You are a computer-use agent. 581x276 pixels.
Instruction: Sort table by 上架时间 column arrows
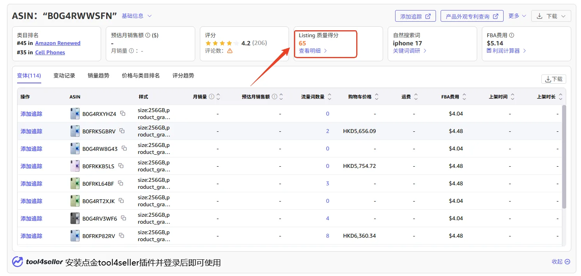pyautogui.click(x=513, y=97)
